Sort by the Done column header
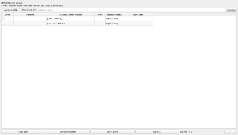 click(x=7, y=15)
